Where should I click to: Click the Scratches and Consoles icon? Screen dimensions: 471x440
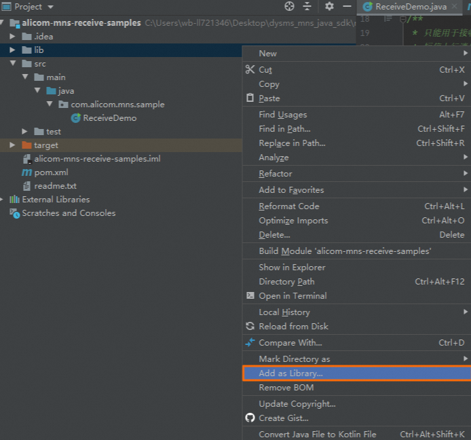point(14,213)
